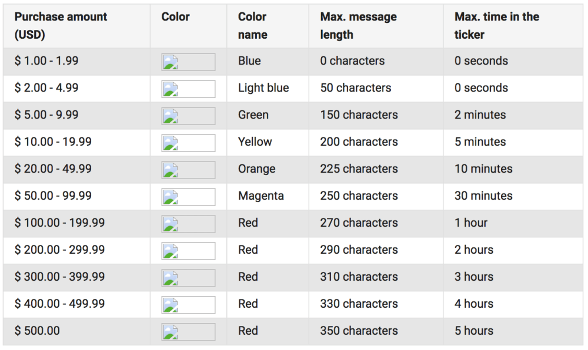Click the "350 characters" cell
The image size is (588, 350).
[359, 331]
